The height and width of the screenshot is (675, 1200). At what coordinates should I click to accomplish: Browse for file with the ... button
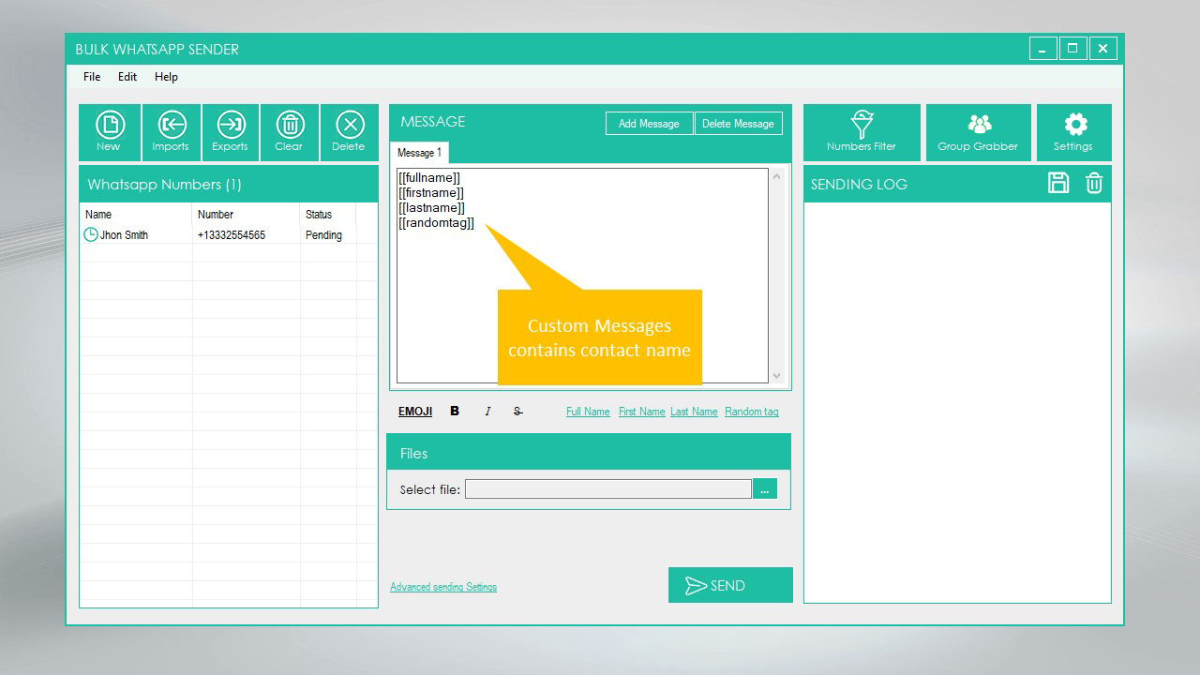point(765,488)
